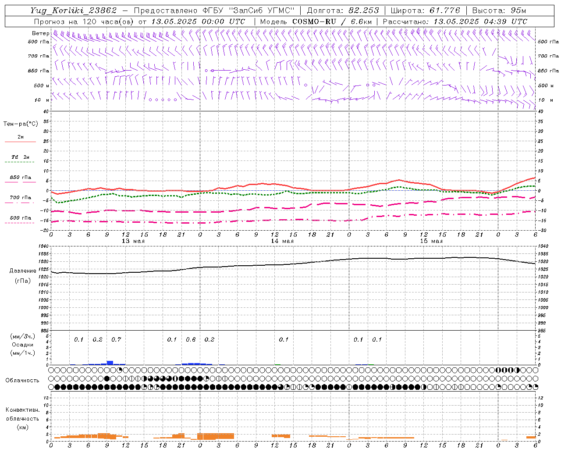
Task: Select the longitude value "Долгота: 82.253"
Action: [x=343, y=11]
